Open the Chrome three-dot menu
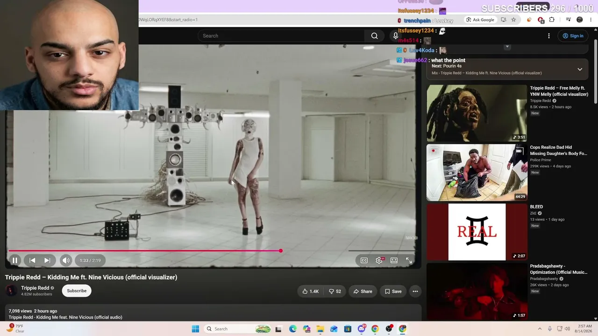The image size is (598, 336). [591, 20]
